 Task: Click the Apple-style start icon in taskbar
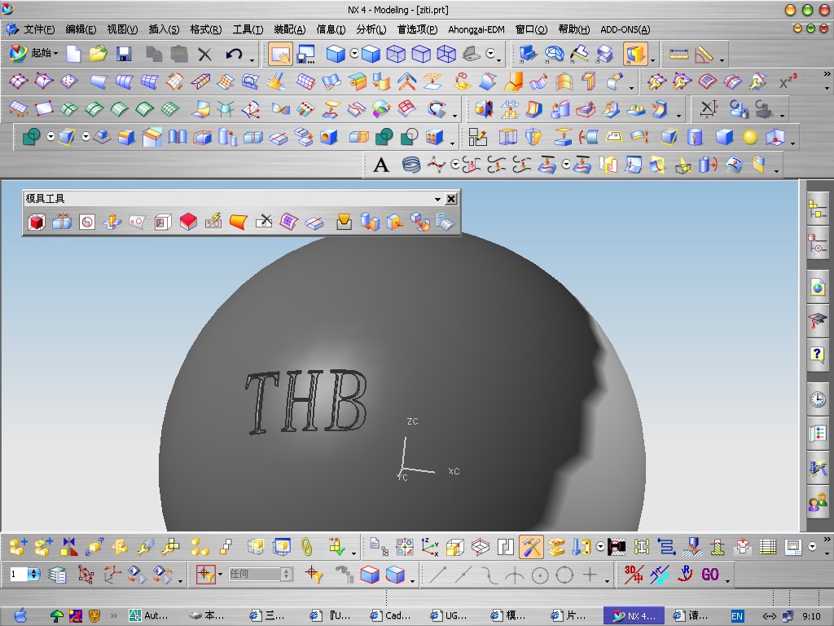click(20, 616)
